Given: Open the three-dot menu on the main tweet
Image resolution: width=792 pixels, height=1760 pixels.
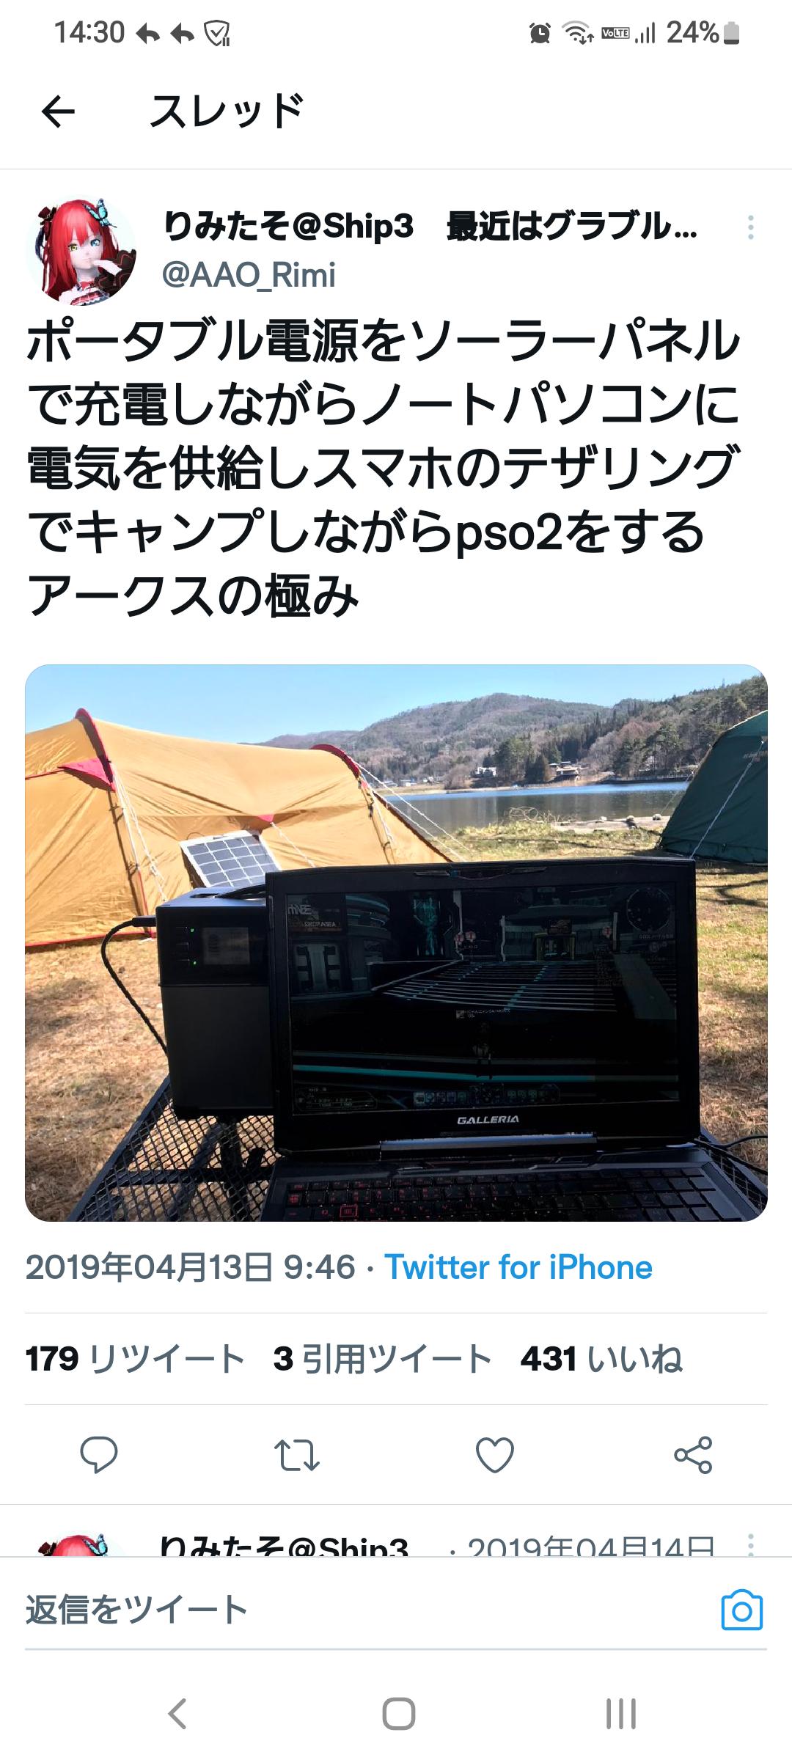Looking at the screenshot, I should click(x=750, y=228).
